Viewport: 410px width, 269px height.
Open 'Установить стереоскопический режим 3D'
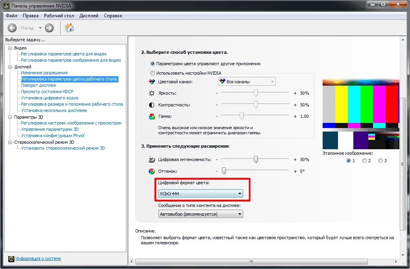(x=63, y=148)
